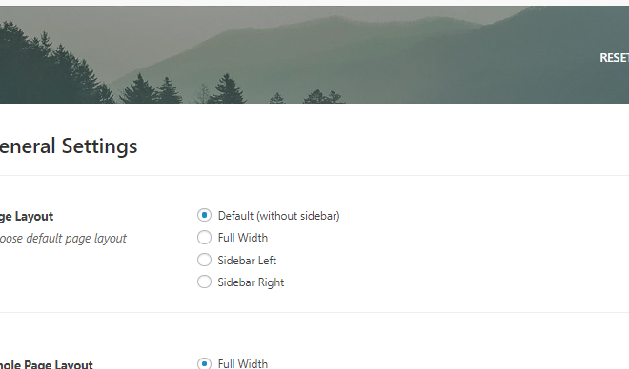Click the "Sidebar Left" text label
Screen dimensions: 629x369
click(247, 261)
